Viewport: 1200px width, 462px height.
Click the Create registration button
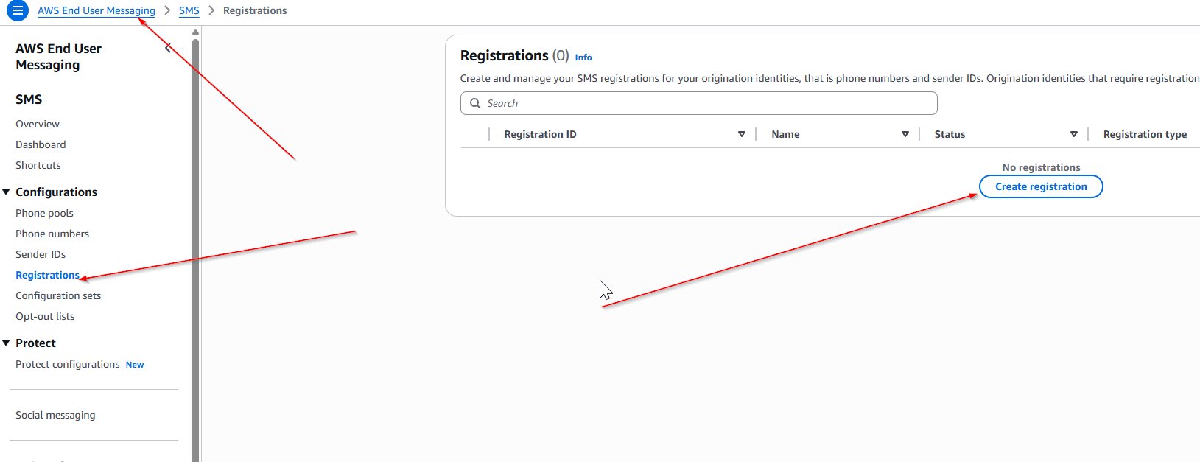point(1040,186)
